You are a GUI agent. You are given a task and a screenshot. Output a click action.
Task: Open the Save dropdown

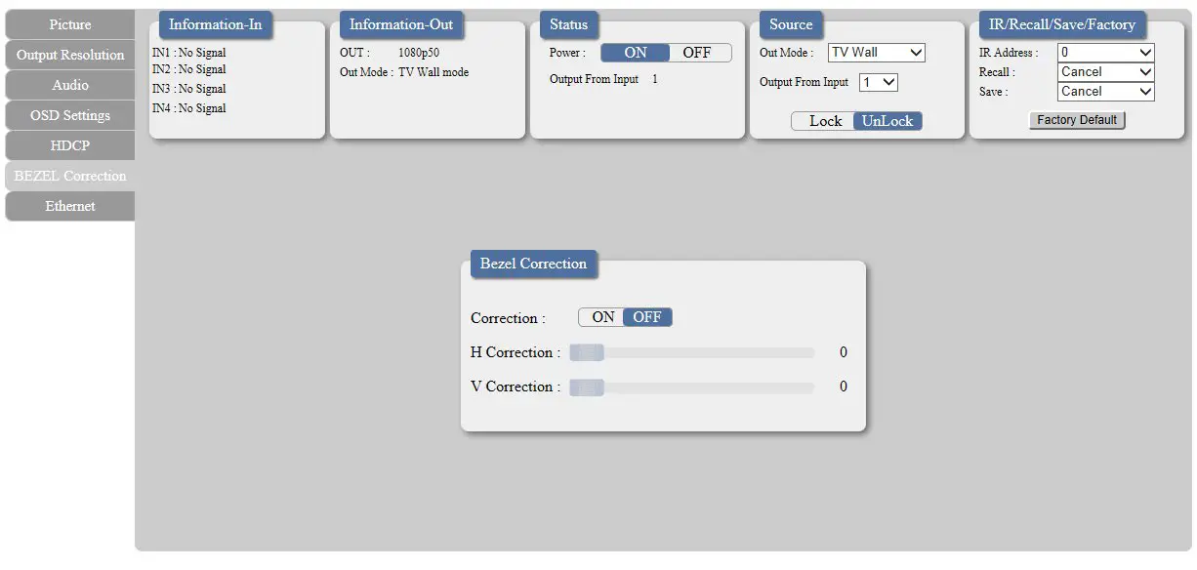pyautogui.click(x=1105, y=92)
